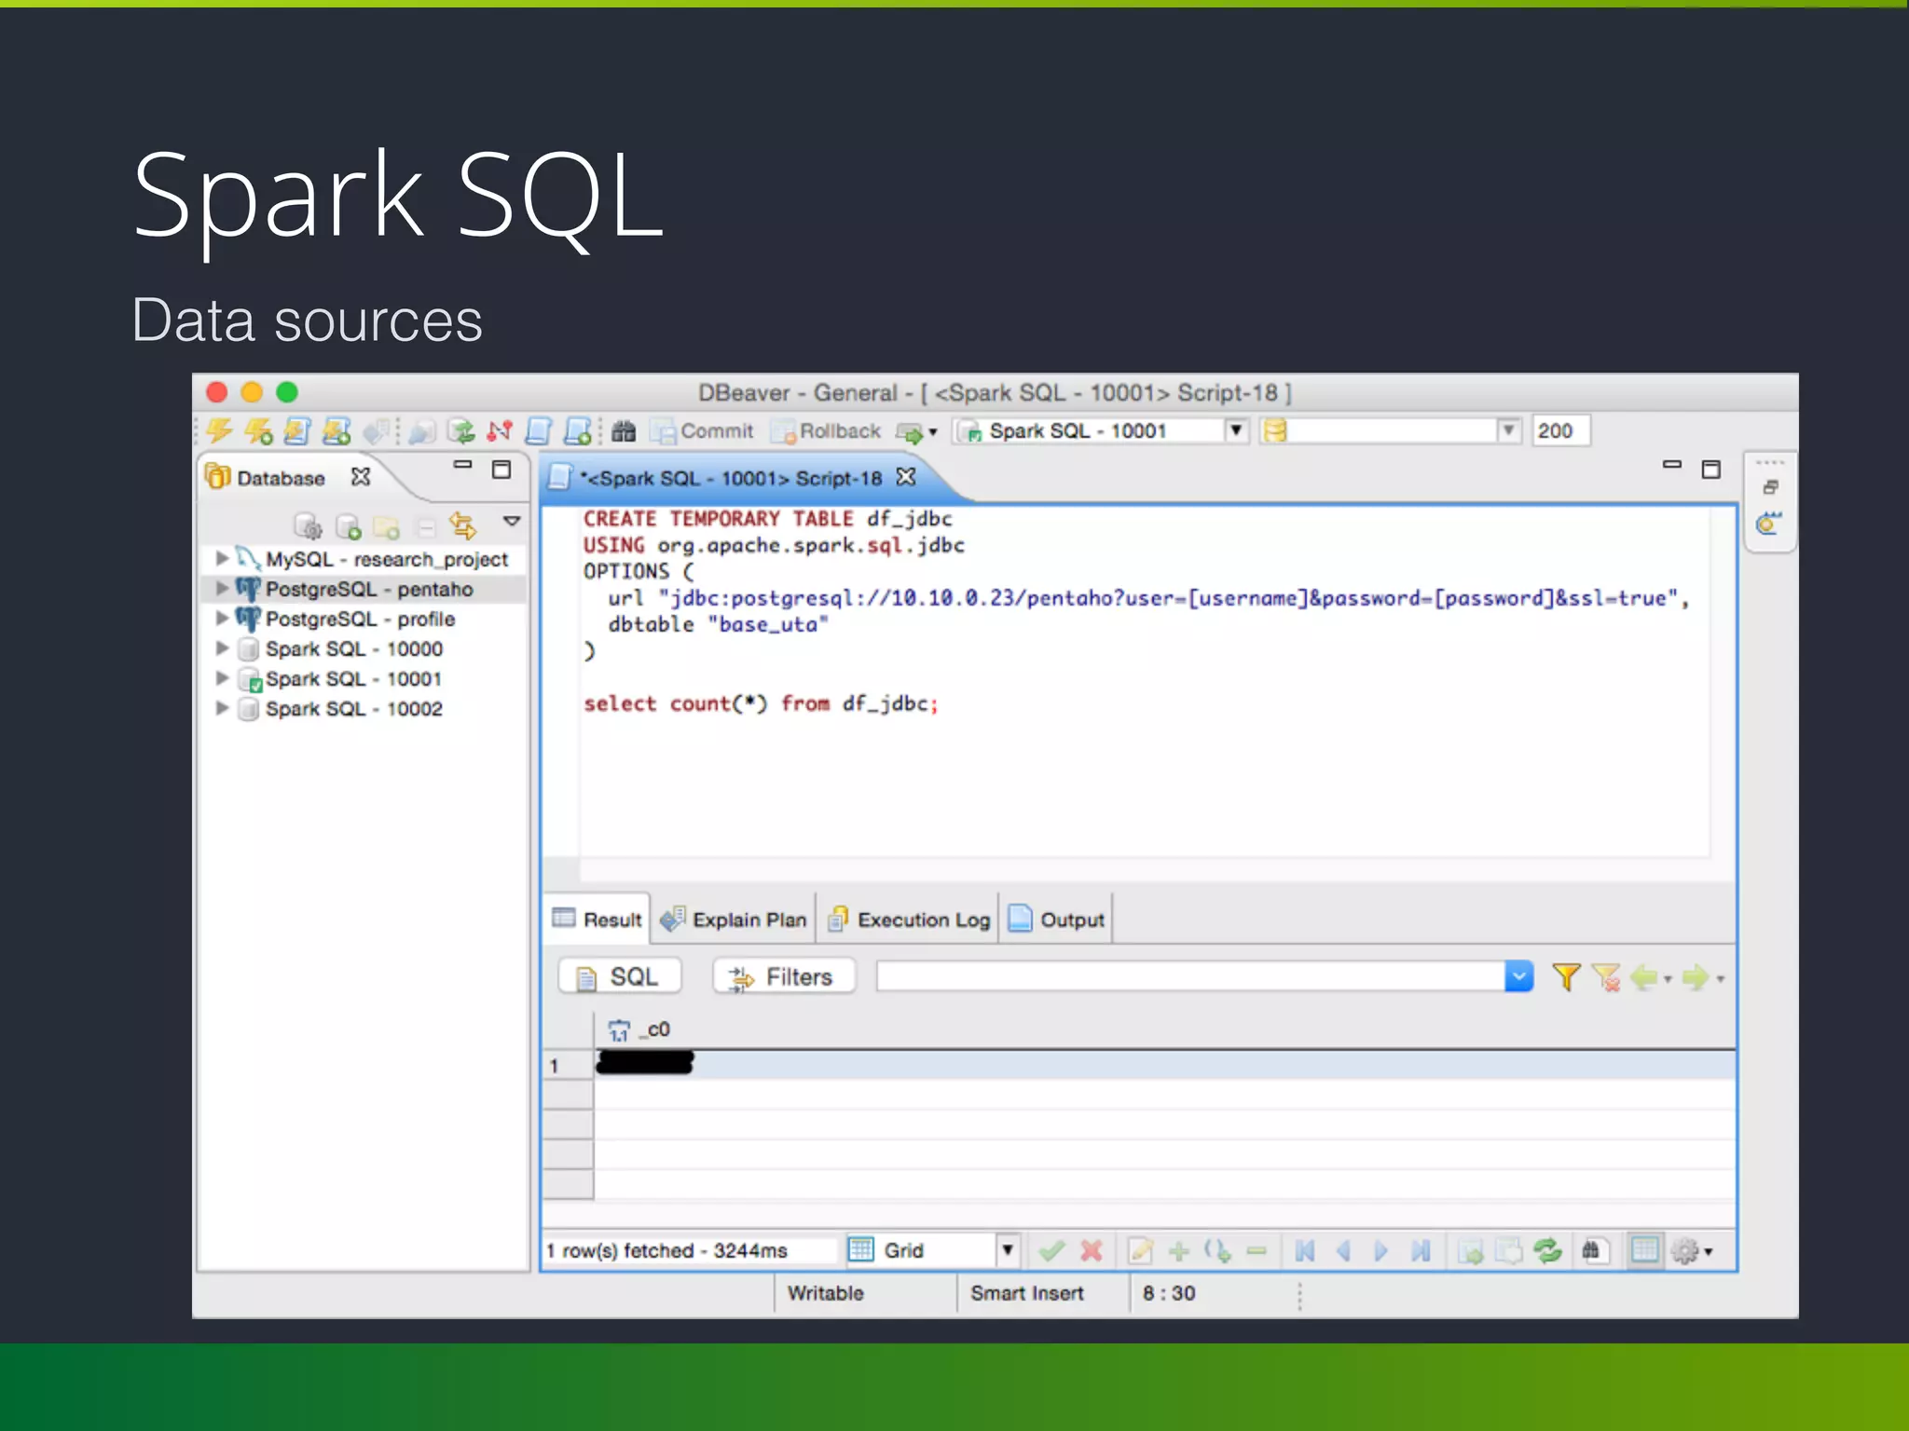Select MySQL - research_project connection
The height and width of the screenshot is (1431, 1909).
click(x=386, y=559)
